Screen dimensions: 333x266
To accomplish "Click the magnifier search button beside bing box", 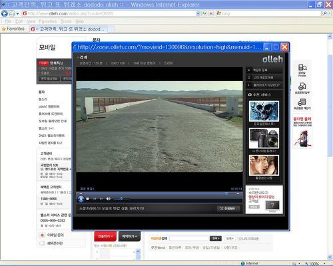I will (x=324, y=13).
